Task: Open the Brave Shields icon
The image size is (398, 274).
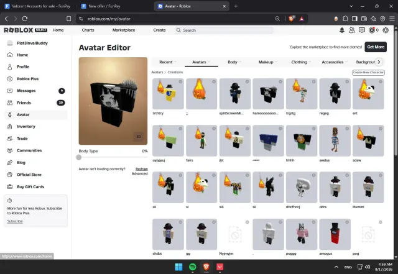Action: [x=292, y=19]
